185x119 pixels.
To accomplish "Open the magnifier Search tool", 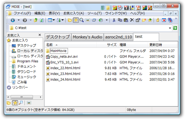I will tap(82, 20).
